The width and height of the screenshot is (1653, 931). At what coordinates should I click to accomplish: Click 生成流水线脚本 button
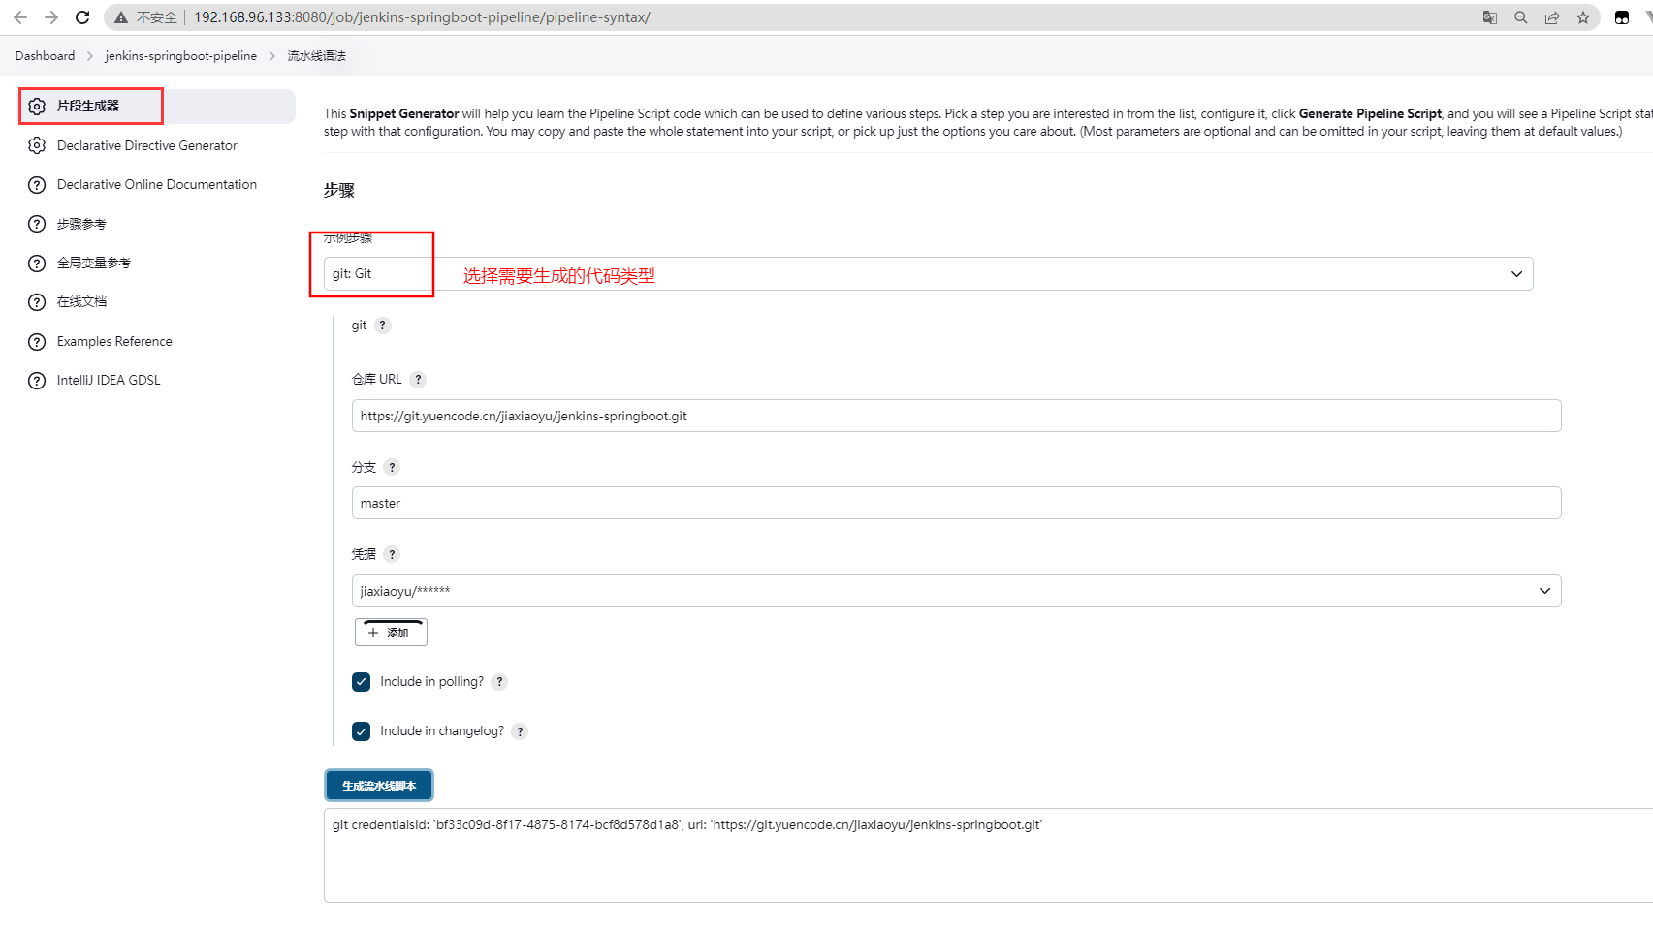coord(379,786)
